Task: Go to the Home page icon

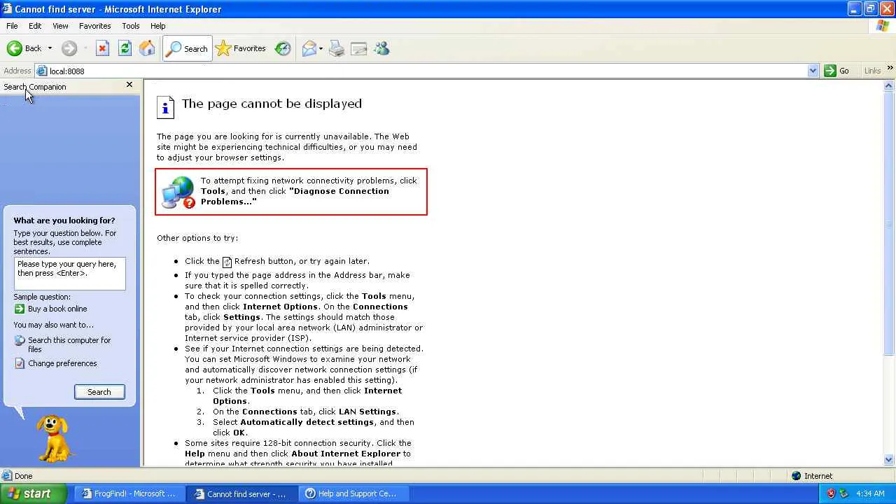Action: [x=147, y=48]
